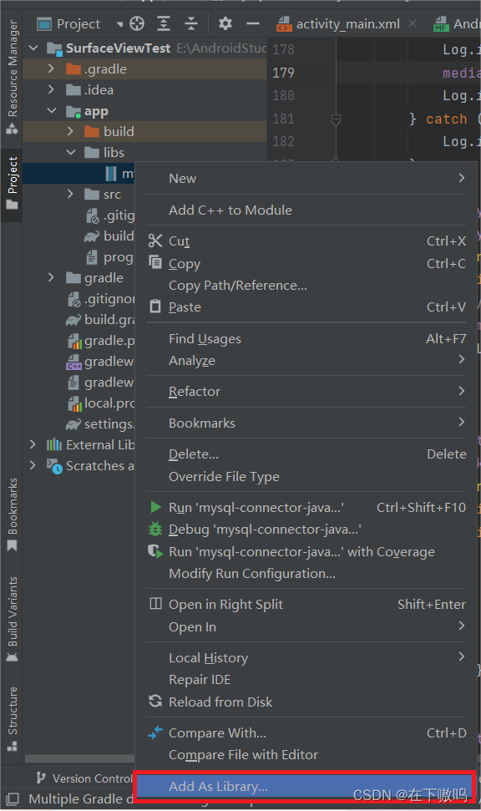Select gradle.properties file icon in tree
The width and height of the screenshot is (481, 811).
(x=75, y=341)
